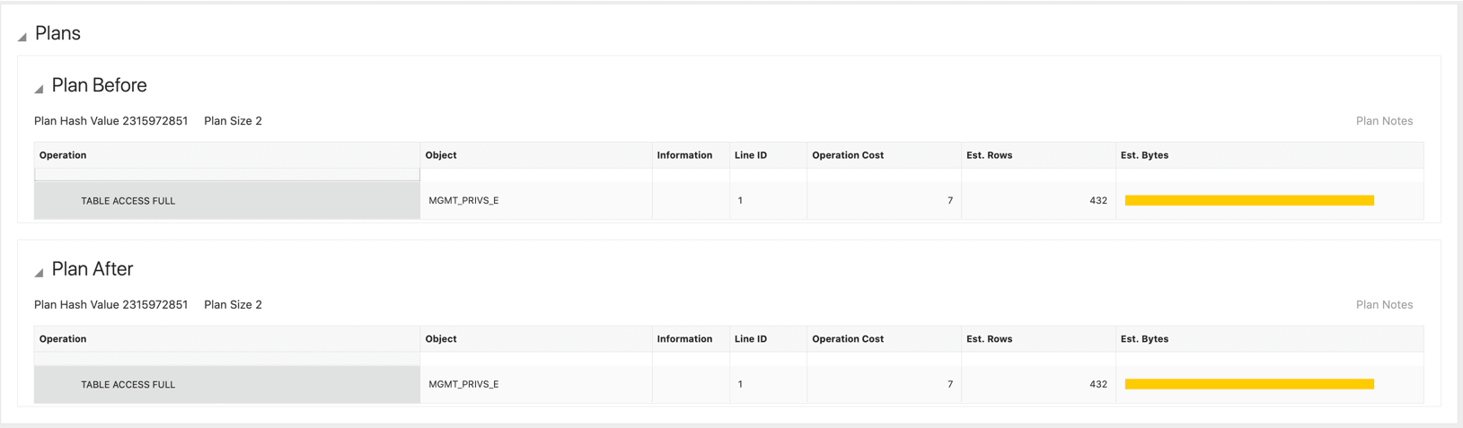Click Operation Cost header in Plan Before
The width and height of the screenshot is (1463, 428).
[847, 155]
